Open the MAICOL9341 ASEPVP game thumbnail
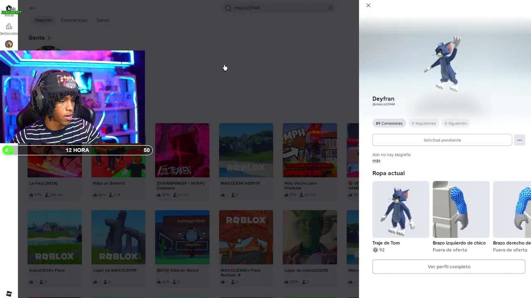The width and height of the screenshot is (531, 298). pyautogui.click(x=246, y=150)
